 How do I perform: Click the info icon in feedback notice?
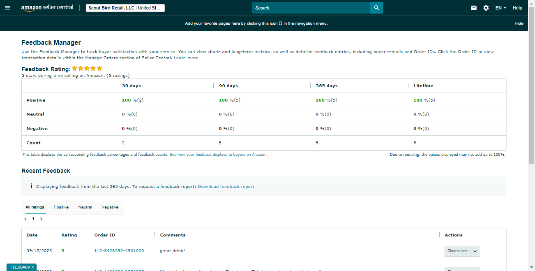[x=31, y=186]
